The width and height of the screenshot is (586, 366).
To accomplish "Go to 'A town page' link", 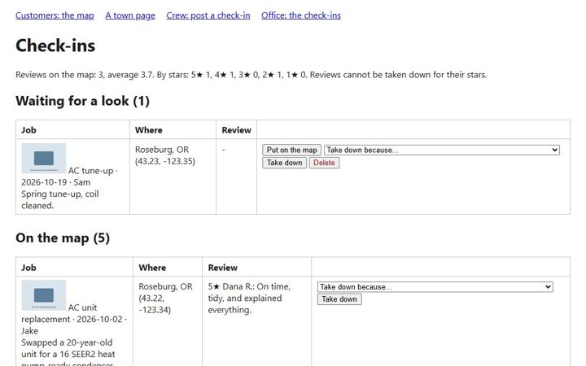I will [x=130, y=15].
